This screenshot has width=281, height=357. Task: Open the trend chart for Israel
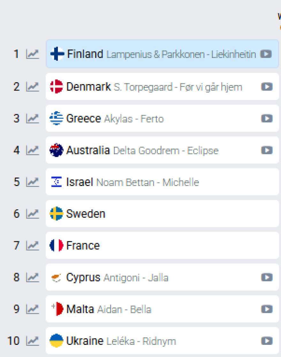(x=32, y=182)
